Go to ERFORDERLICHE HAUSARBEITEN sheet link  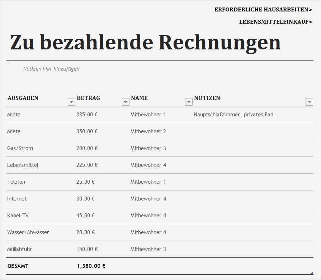[x=263, y=10]
